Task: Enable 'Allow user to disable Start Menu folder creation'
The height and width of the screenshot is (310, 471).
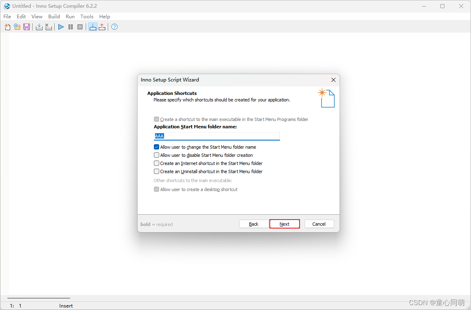Action: 156,155
